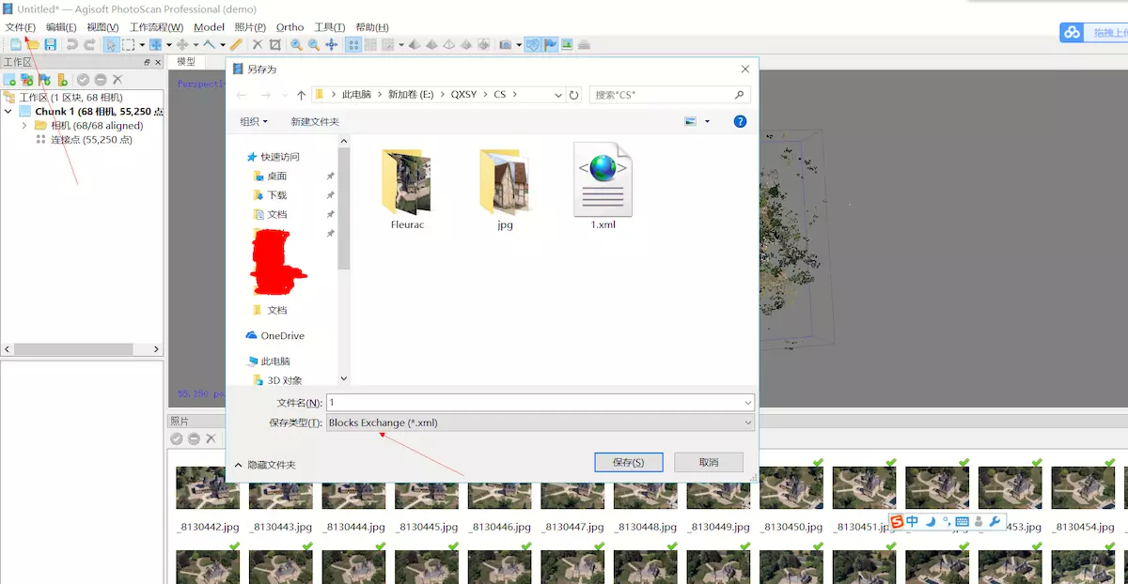1128x584 pixels.
Task: Open the 视图(V) menu
Action: click(x=102, y=27)
